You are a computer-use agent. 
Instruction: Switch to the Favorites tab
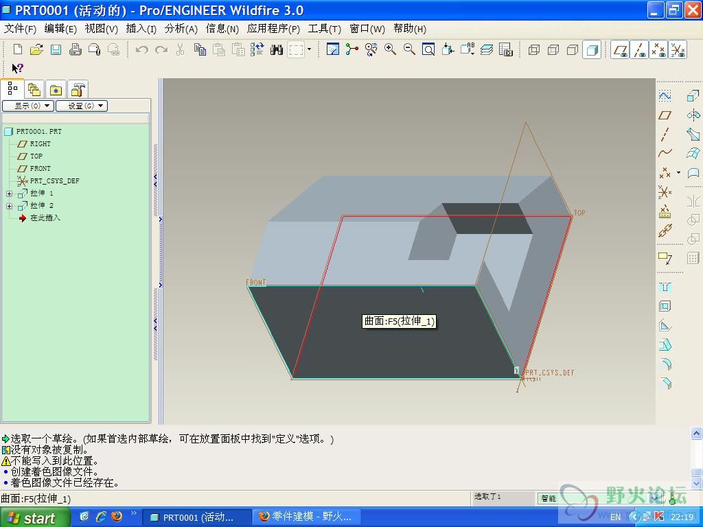pos(56,89)
